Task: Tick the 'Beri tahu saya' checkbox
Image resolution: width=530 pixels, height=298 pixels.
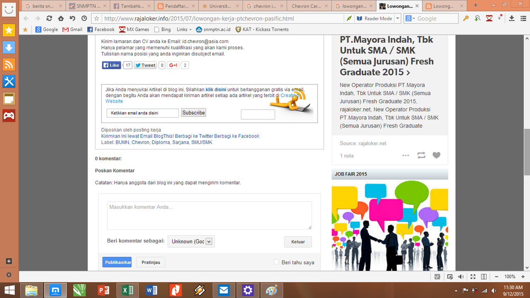Action: click(x=277, y=262)
